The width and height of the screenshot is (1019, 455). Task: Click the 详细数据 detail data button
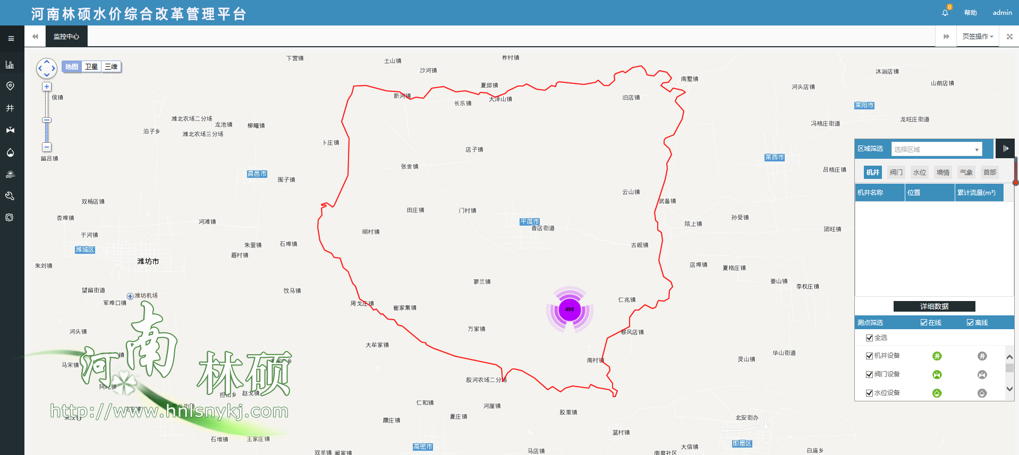click(x=934, y=306)
